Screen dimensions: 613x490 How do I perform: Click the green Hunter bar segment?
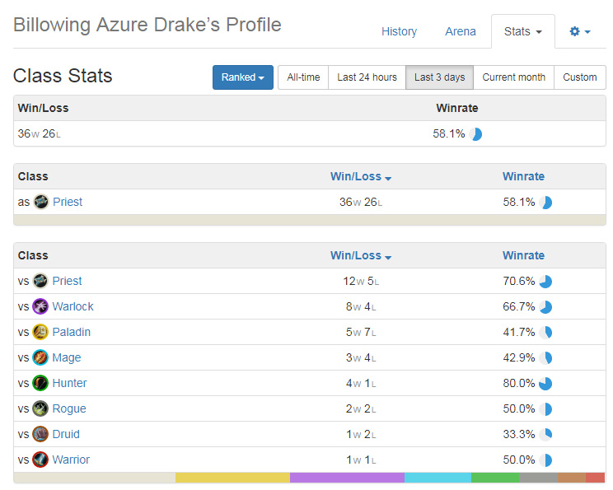[x=495, y=478]
